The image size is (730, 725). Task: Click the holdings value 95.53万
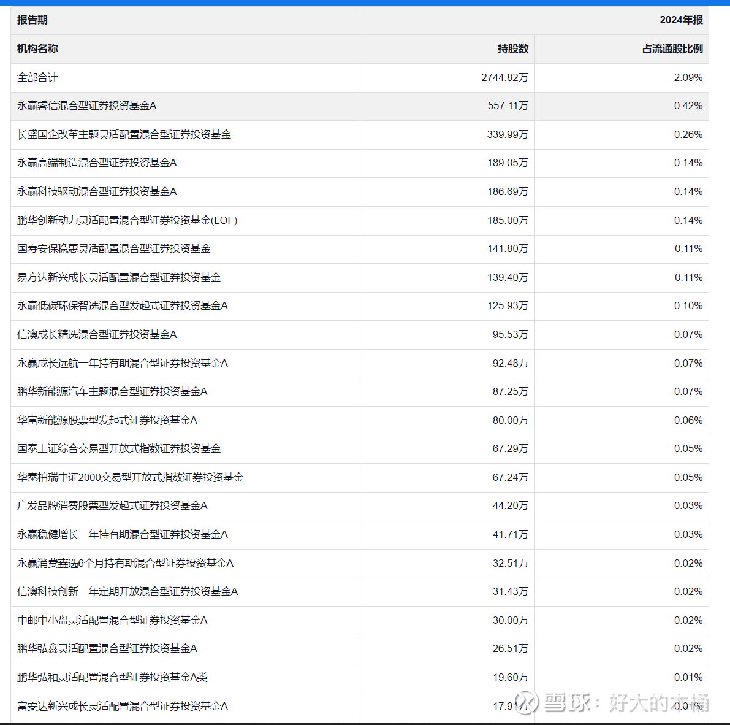coord(511,335)
